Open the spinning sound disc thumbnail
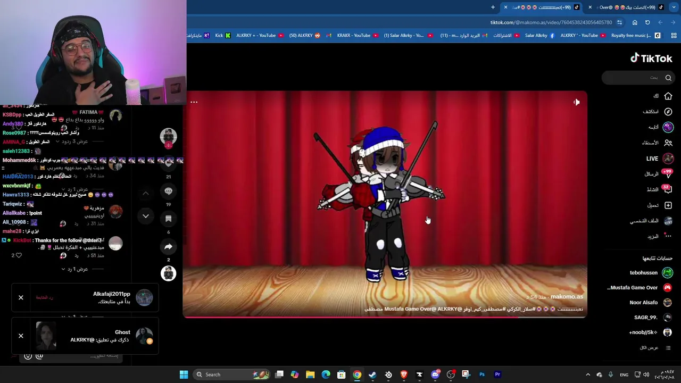Screen dimensions: 681x383 coord(169,273)
